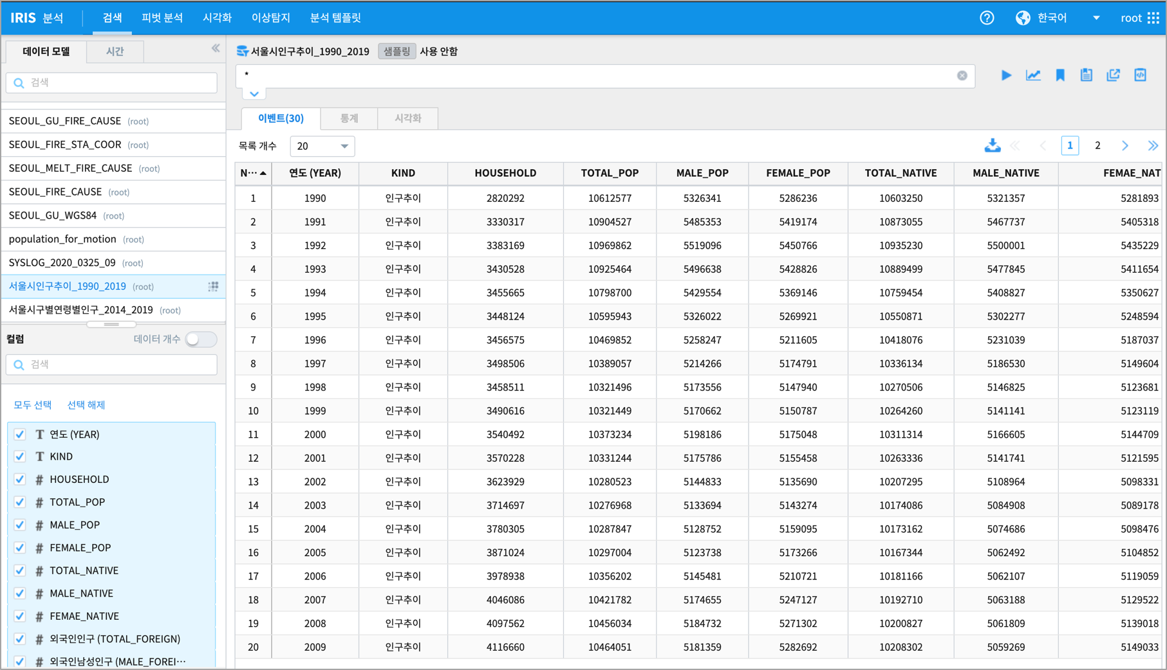Switch to the 시간 tab in left panel
1167x670 pixels.
pyautogui.click(x=115, y=51)
